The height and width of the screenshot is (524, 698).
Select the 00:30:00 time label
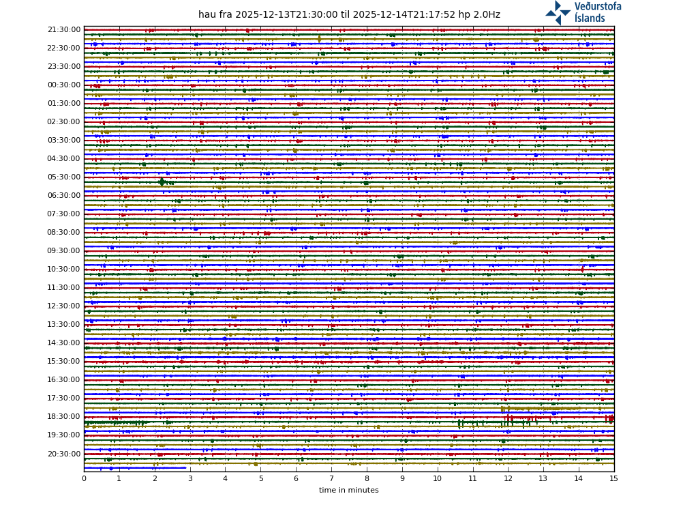click(x=64, y=85)
